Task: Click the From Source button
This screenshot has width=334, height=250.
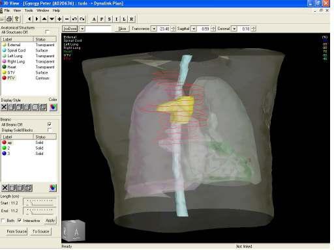Action: point(17,232)
